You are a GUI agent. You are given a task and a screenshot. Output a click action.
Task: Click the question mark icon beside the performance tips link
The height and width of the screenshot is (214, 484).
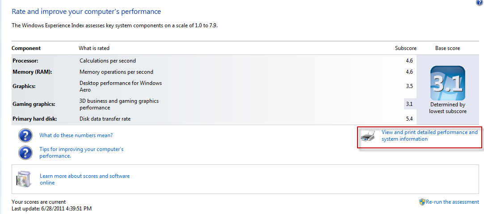coord(25,153)
